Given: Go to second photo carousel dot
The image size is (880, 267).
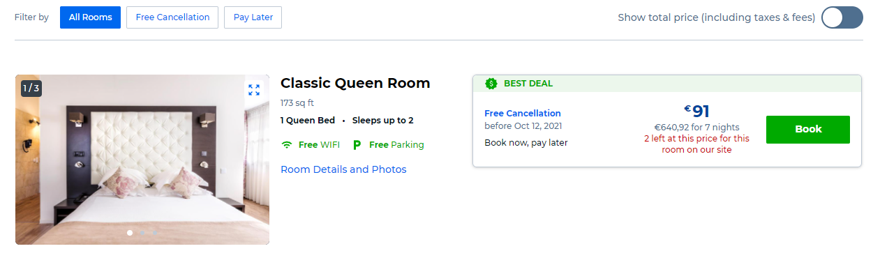Looking at the screenshot, I should click(142, 233).
